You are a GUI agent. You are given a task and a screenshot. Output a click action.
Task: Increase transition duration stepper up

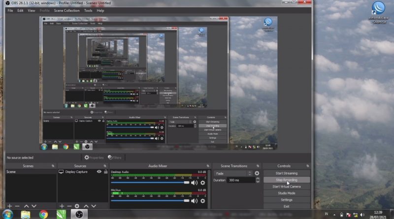pos(258,179)
